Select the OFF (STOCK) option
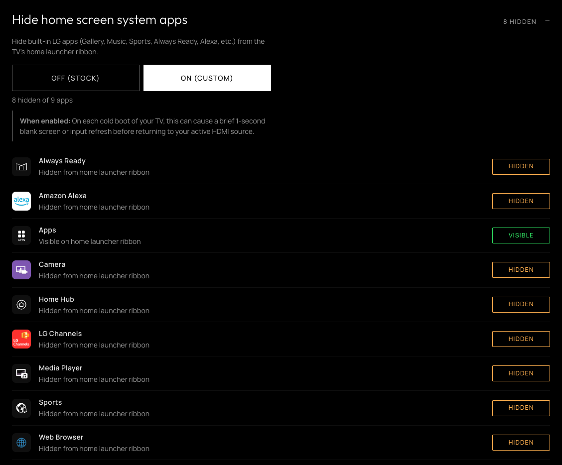Screen dimensions: 562x465 tap(76, 78)
